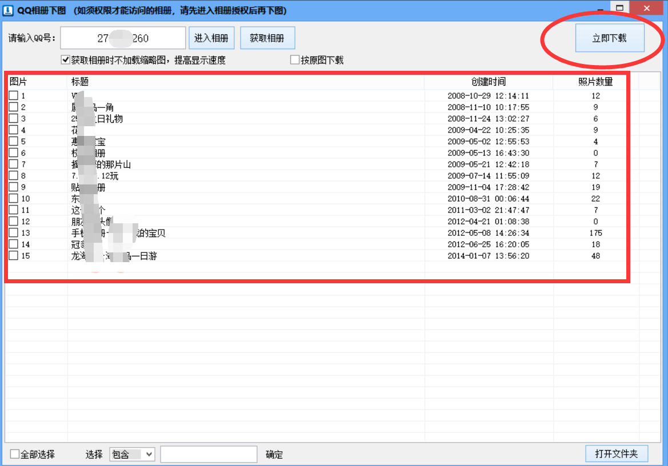This screenshot has height=466, width=668.
Task: Select creation time 2012-06-25 16:20:05
Action: [488, 244]
